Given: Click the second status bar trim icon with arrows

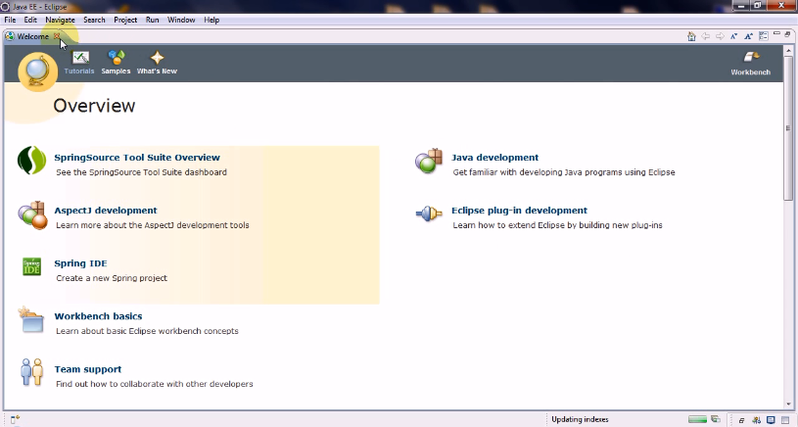Looking at the screenshot, I should 757,420.
